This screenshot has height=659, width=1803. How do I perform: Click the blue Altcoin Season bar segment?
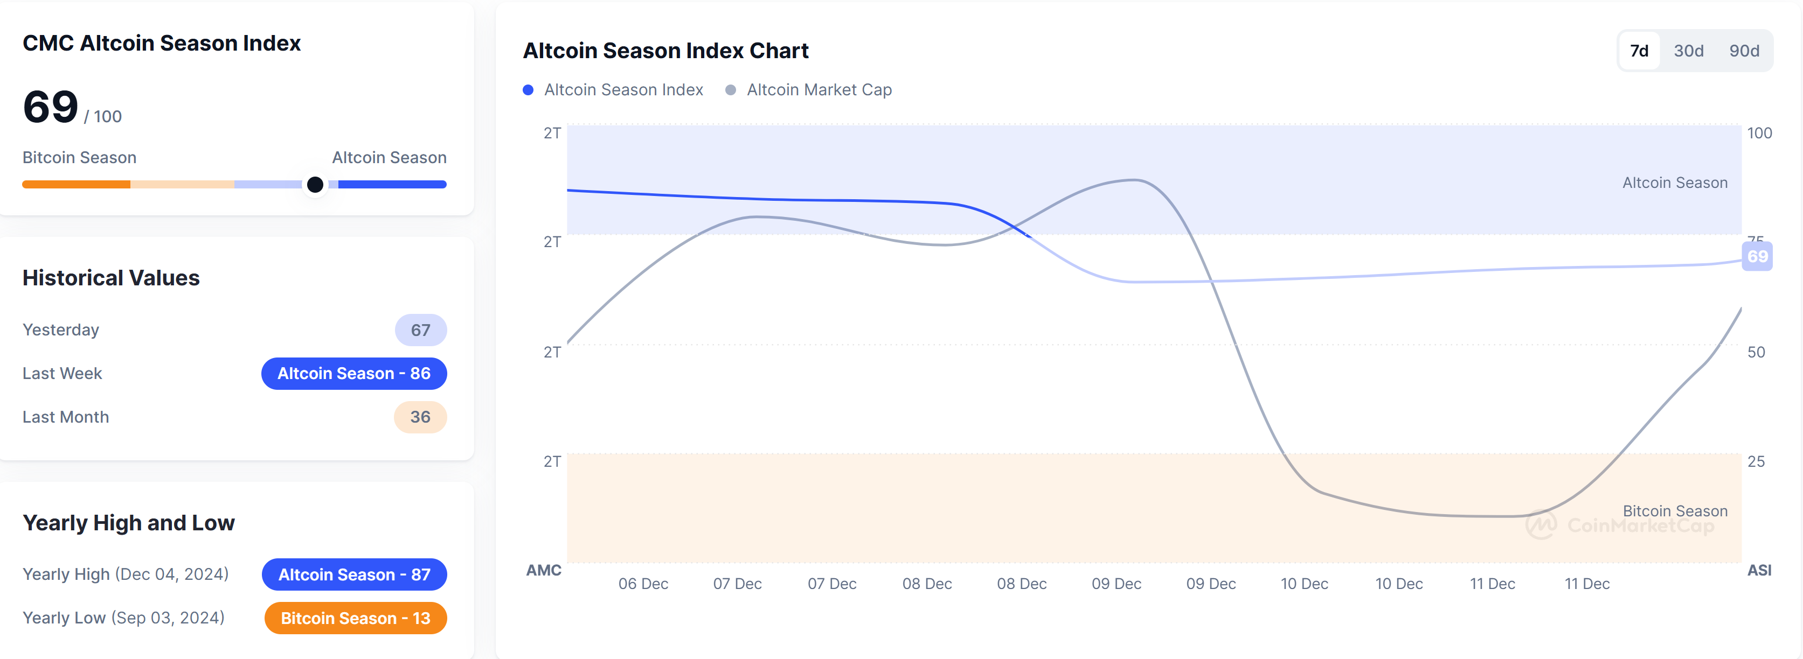tap(392, 185)
